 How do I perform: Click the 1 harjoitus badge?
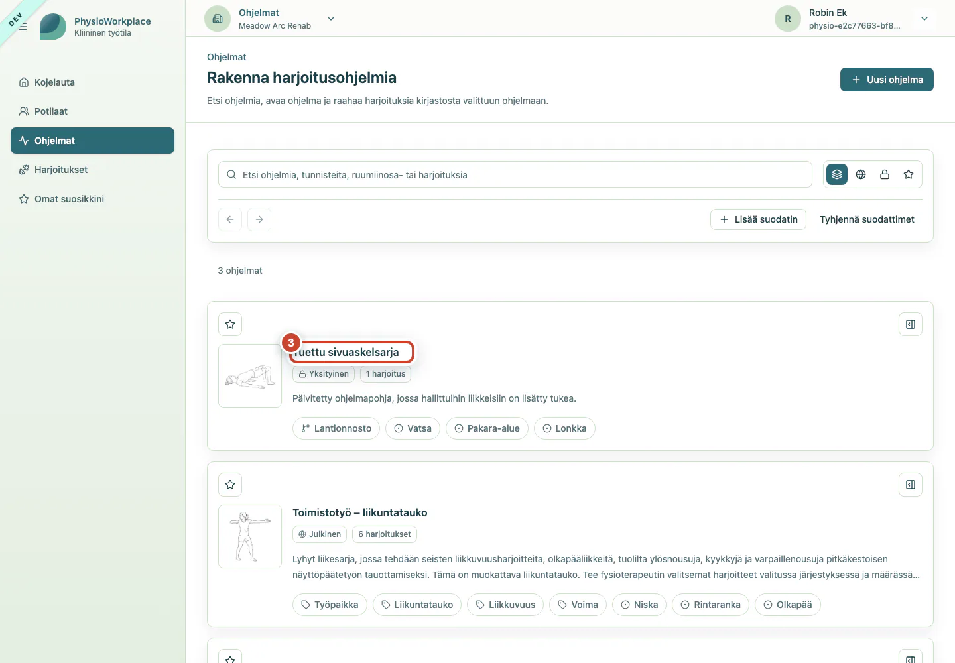pyautogui.click(x=385, y=374)
